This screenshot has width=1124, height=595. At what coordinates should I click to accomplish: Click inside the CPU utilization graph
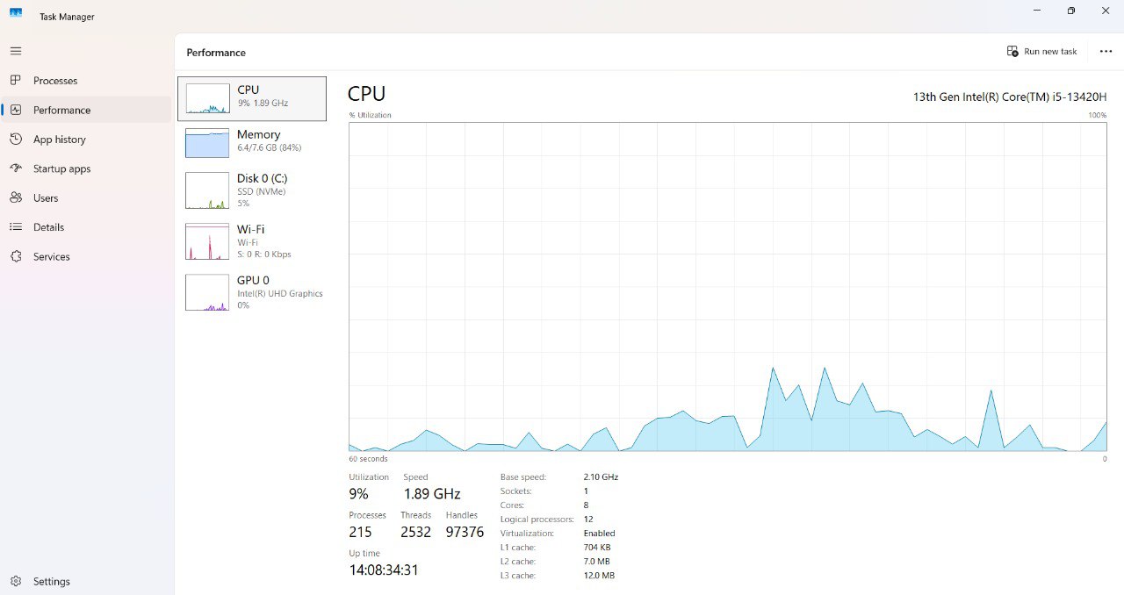727,290
